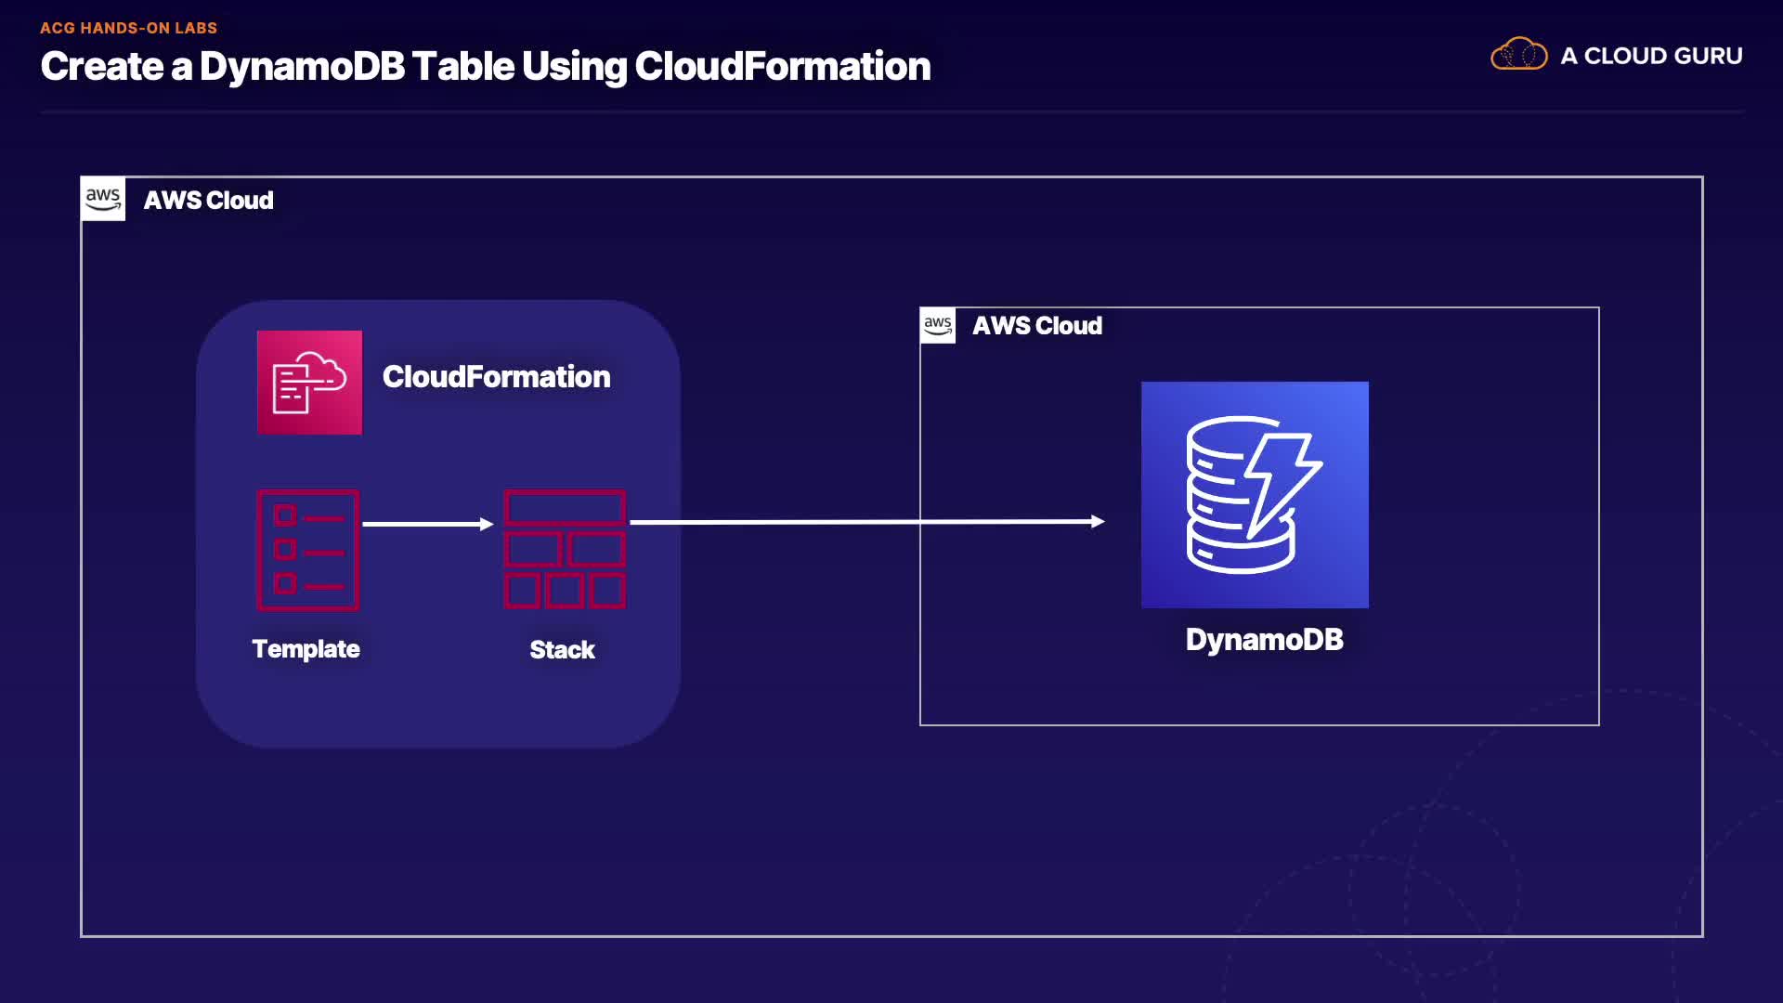The image size is (1783, 1003).
Task: Click the top wide block of Stack icon
Action: 564,508
